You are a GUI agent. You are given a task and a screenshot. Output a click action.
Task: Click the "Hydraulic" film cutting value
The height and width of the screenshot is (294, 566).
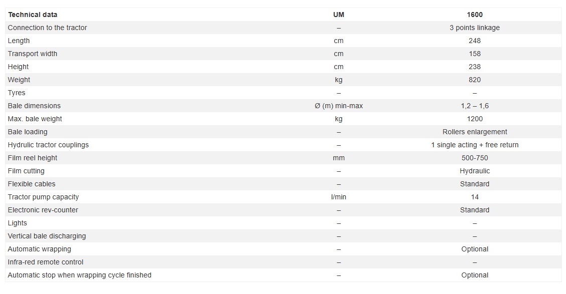[475, 171]
